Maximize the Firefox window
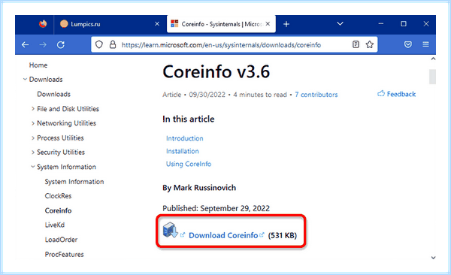 (404, 23)
